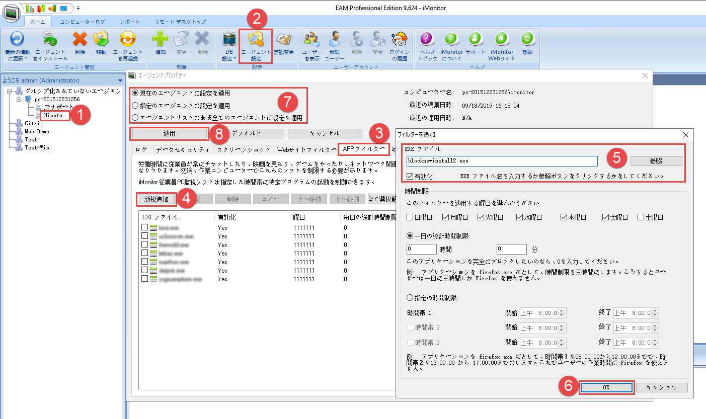The image size is (706, 419).
Task: Open the quick access toolbar customize arrow
Action: click(79, 8)
